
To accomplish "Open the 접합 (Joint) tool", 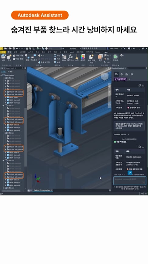I will click(27, 58).
